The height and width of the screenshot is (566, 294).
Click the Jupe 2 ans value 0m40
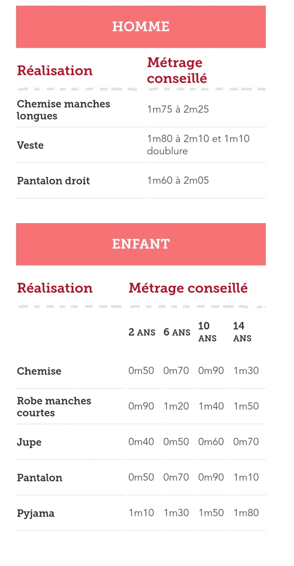141,442
